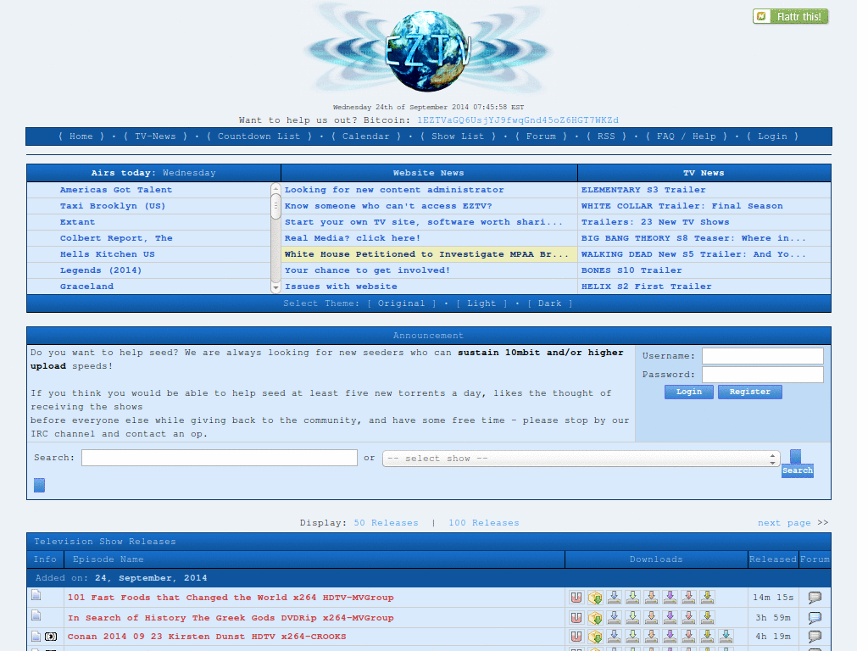Focus the Password input field
The height and width of the screenshot is (651, 868).
click(763, 375)
